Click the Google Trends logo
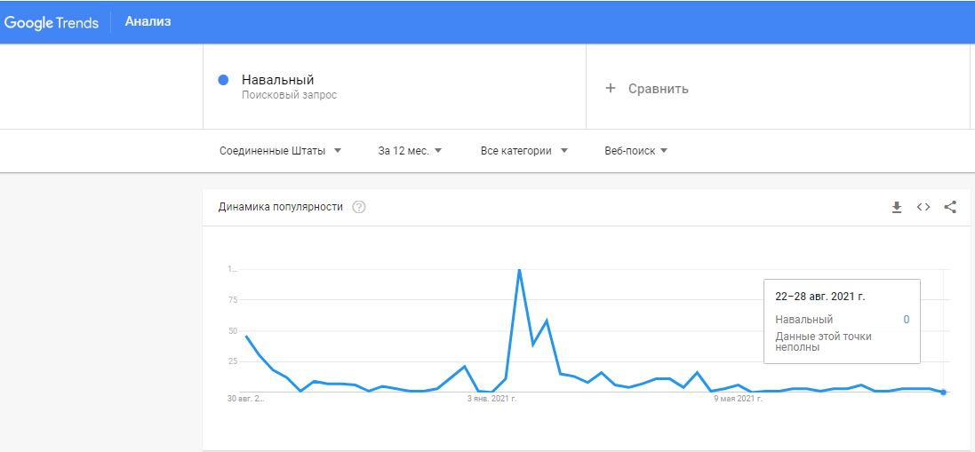975x452 pixels. coord(51,22)
